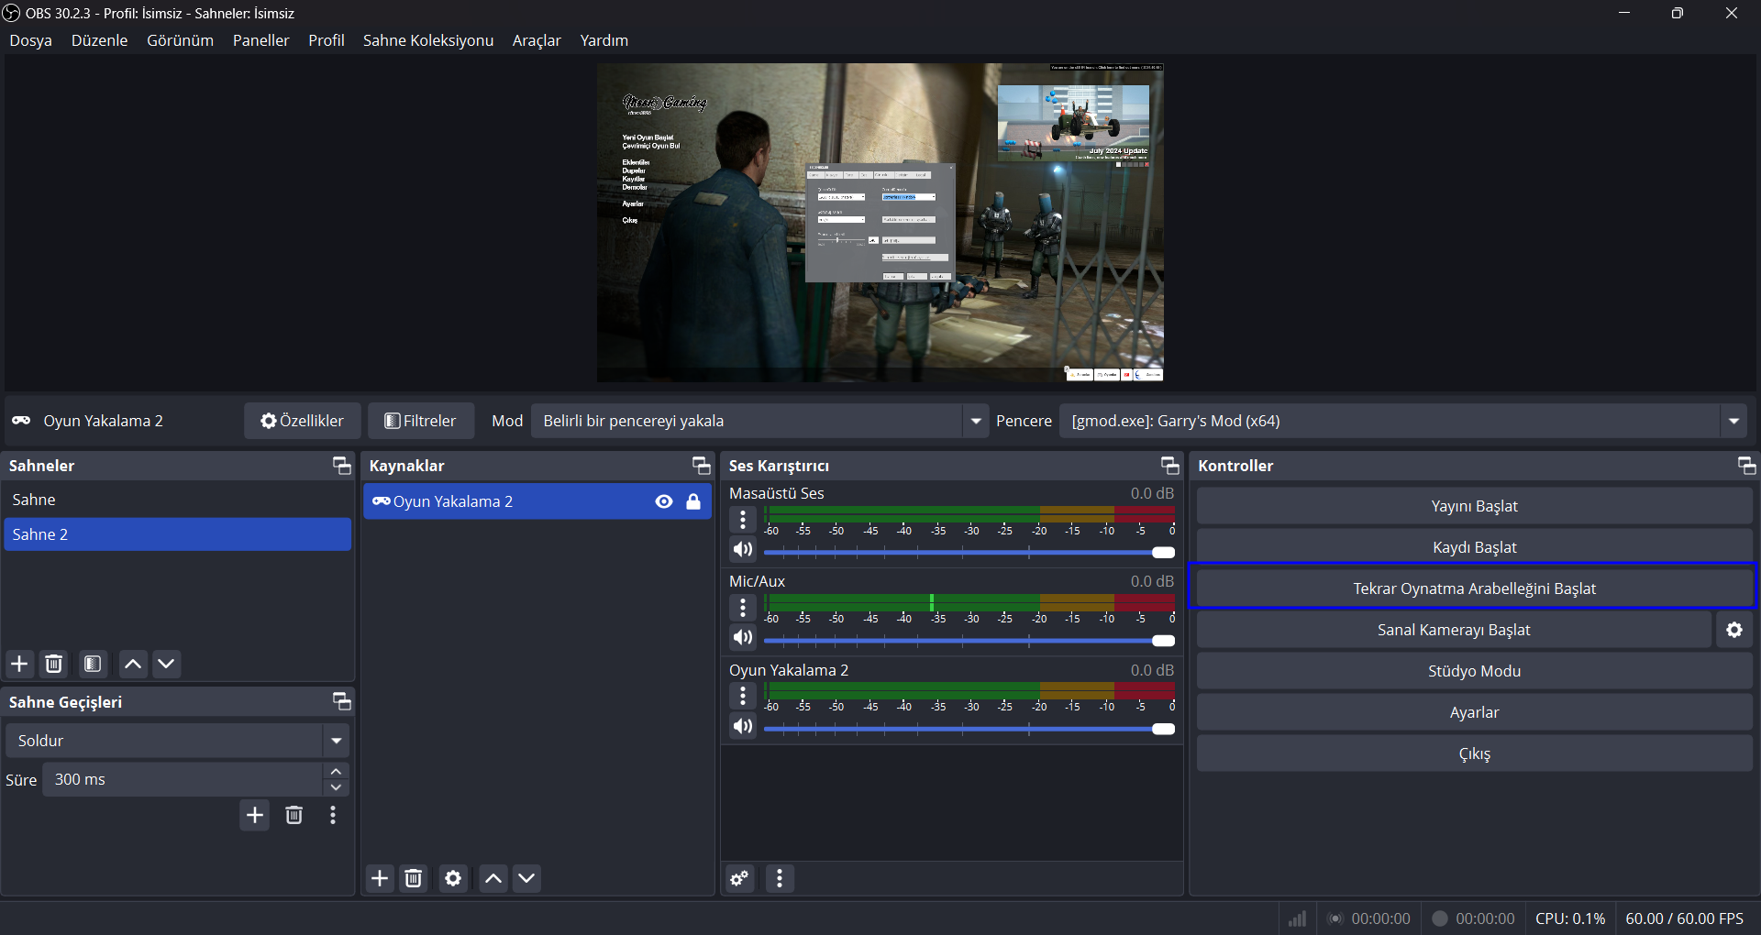Image resolution: width=1761 pixels, height=935 pixels.
Task: Click the 60.00 / 60.00 FPS status
Action: (x=1684, y=918)
